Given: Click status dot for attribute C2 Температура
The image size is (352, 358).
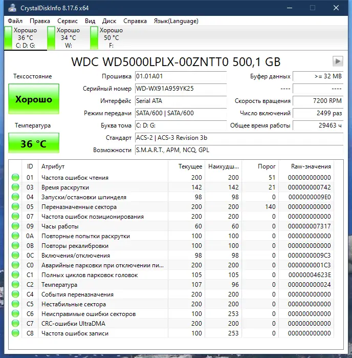Looking at the screenshot, I should 15,284.
